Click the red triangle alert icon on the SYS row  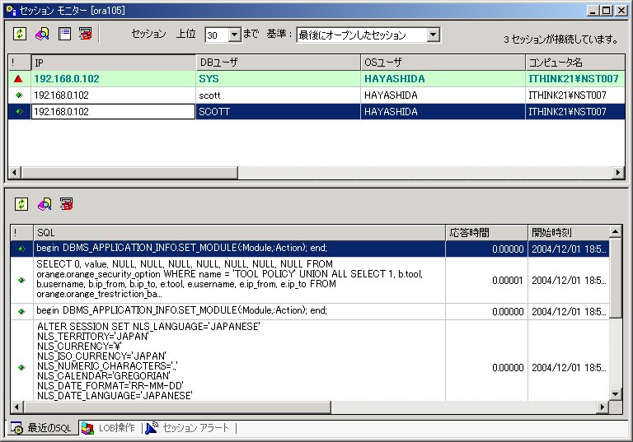pyautogui.click(x=18, y=79)
